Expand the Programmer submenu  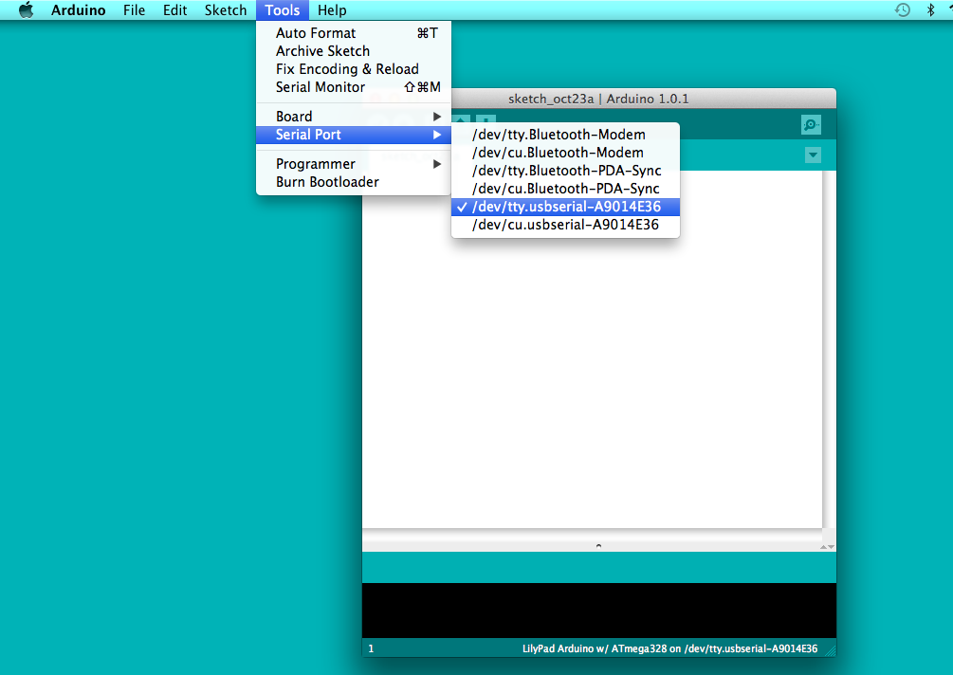click(354, 163)
